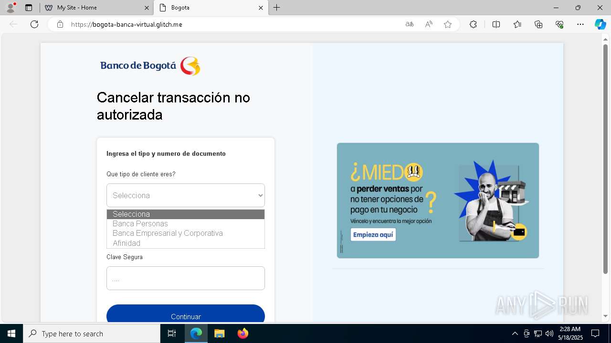This screenshot has height=343, width=611.
Task: Open a new browser tab
Action: coord(277,8)
